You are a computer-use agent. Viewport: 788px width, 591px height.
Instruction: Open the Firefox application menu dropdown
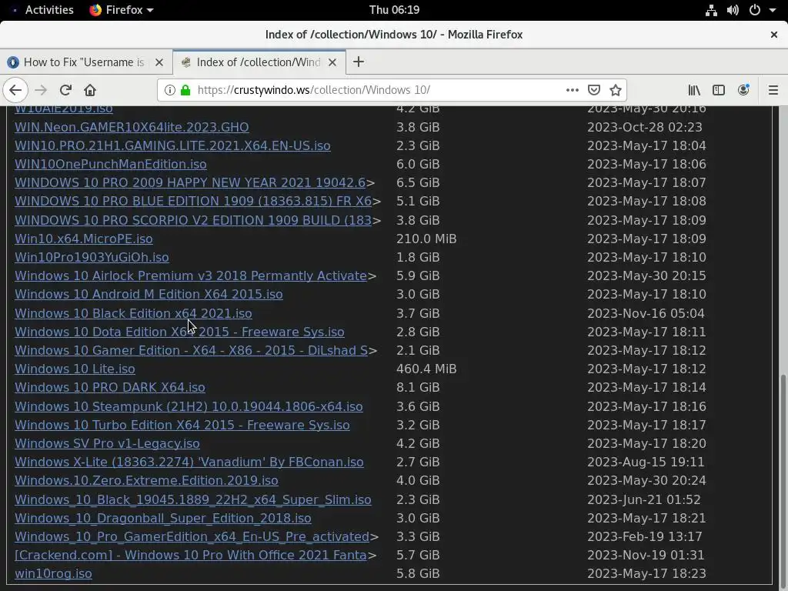click(x=121, y=10)
